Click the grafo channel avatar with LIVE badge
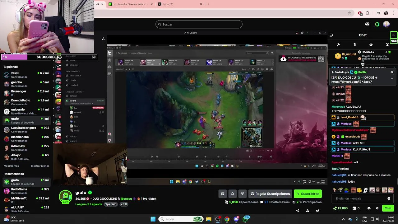 pos(65,197)
